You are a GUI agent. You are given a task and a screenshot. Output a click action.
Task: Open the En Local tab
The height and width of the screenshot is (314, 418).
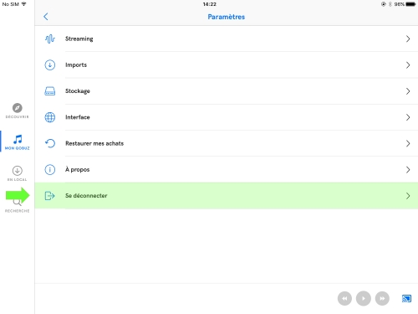point(18,173)
